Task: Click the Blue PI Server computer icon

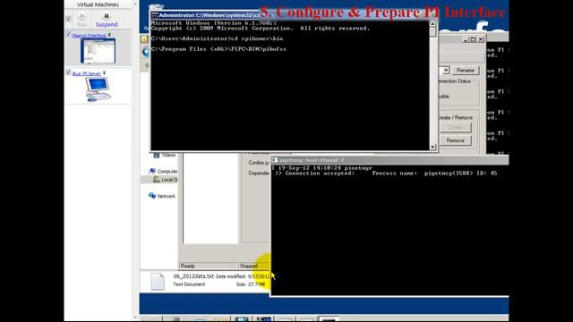Action: [x=98, y=89]
